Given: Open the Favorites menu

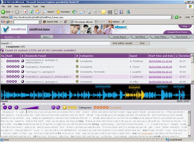Looking at the screenshot, I should coord(26,7).
